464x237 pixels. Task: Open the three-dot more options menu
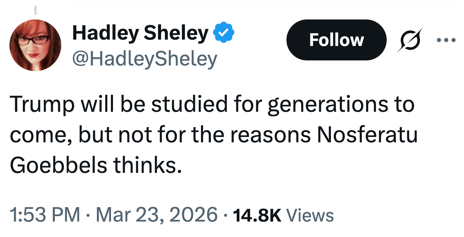pyautogui.click(x=446, y=40)
